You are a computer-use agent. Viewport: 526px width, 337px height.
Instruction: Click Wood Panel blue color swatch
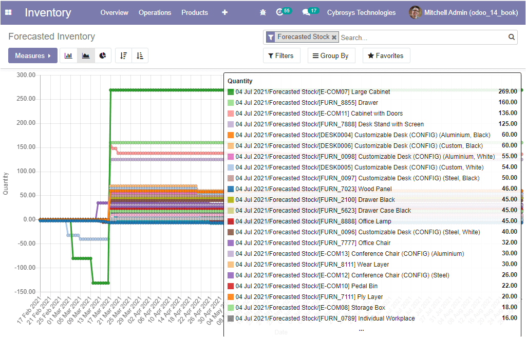pos(231,189)
